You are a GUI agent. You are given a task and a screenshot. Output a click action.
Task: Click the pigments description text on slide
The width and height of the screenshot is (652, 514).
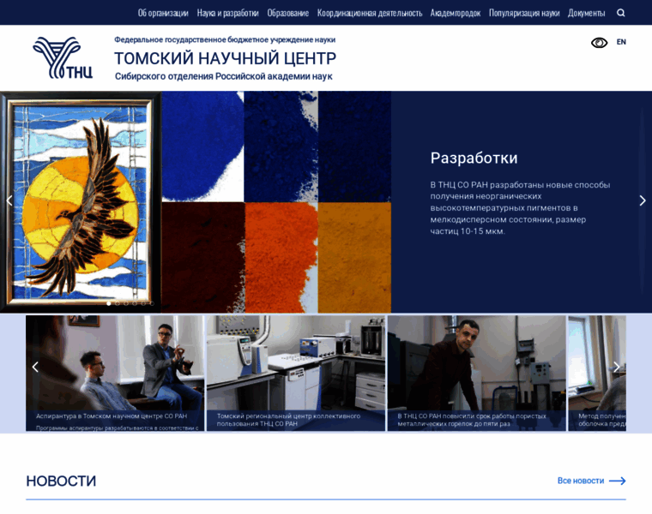(520, 207)
